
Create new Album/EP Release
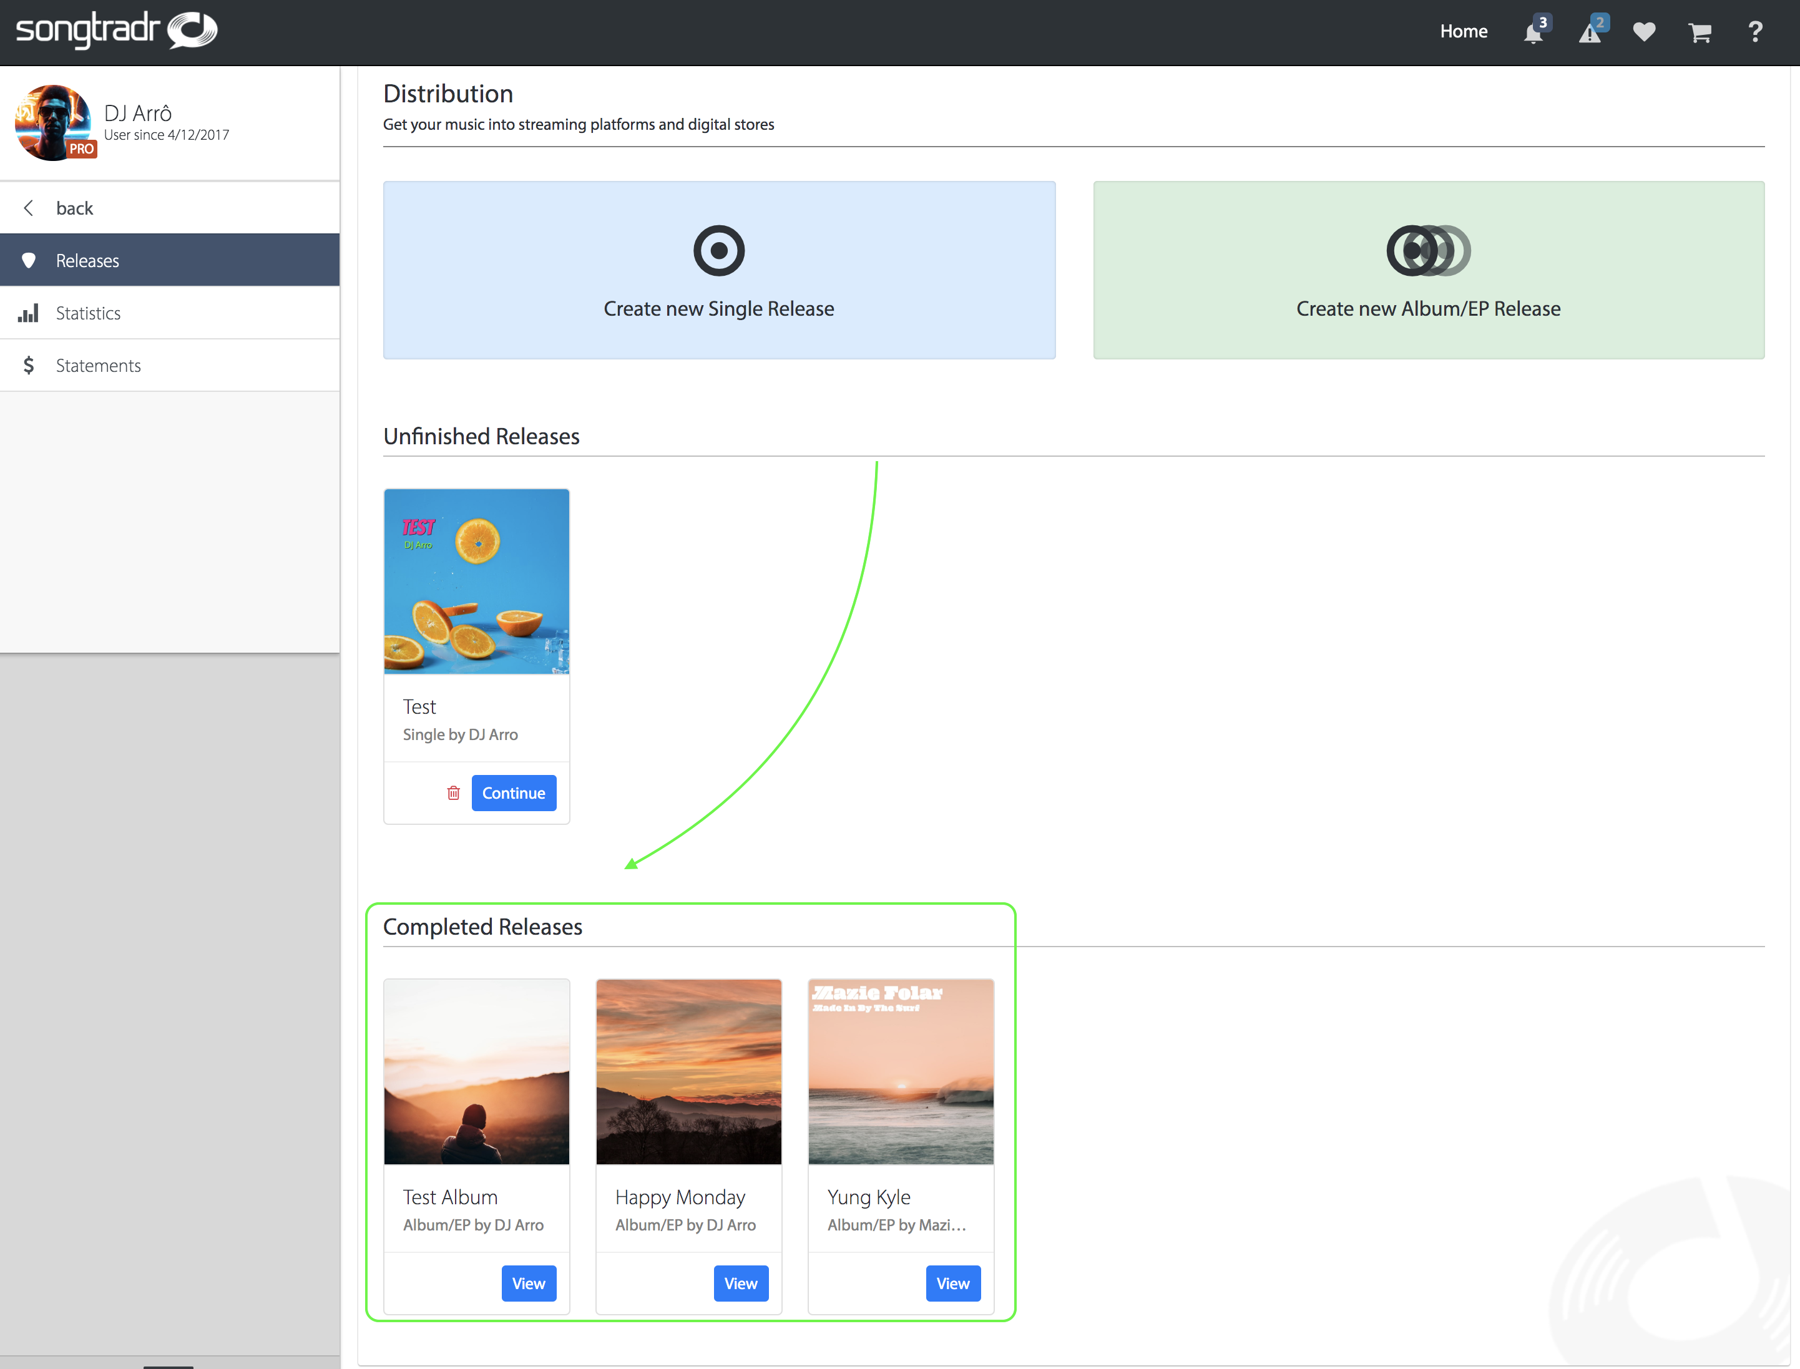tap(1429, 270)
